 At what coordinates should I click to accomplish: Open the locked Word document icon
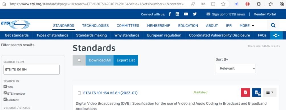[257, 92]
